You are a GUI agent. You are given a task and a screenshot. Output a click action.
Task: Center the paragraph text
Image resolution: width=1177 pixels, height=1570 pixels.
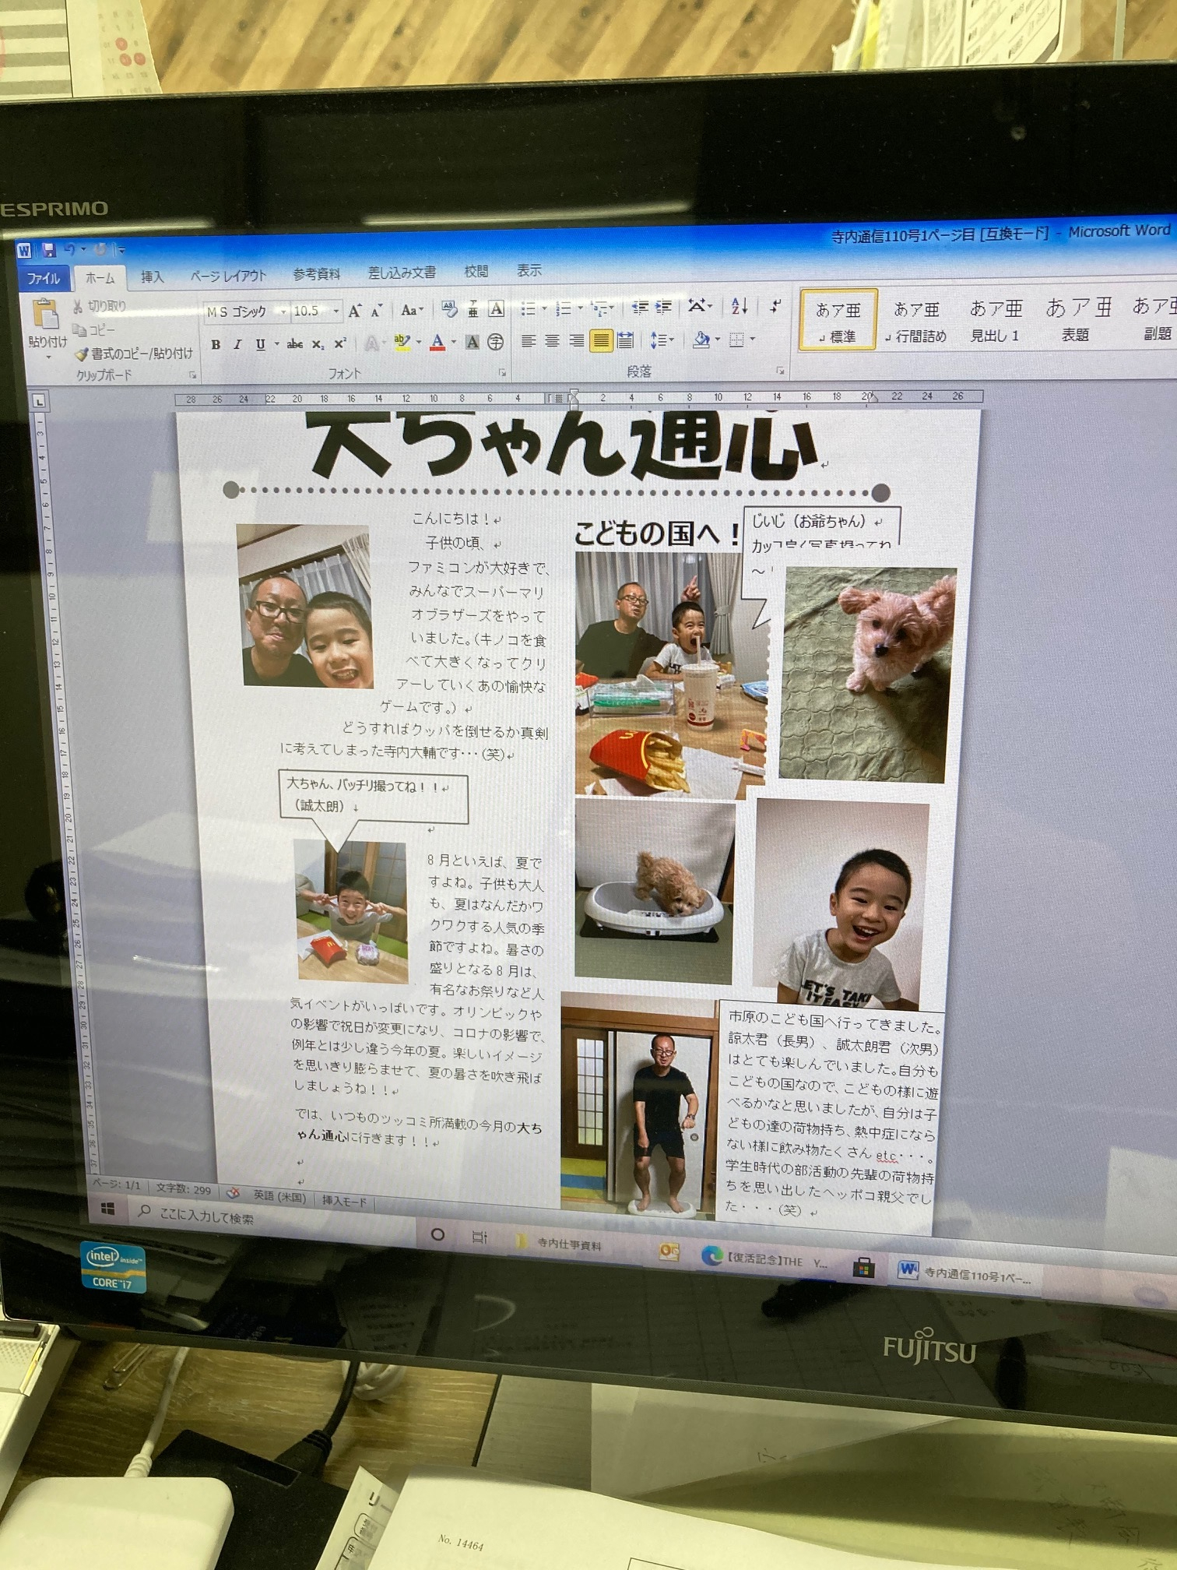pyautogui.click(x=552, y=341)
